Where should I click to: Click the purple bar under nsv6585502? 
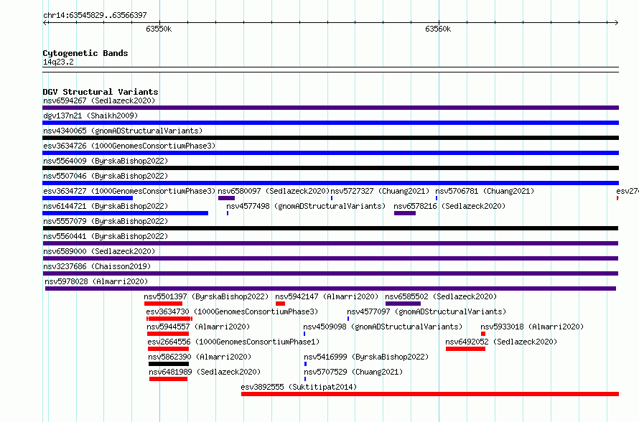tap(403, 304)
